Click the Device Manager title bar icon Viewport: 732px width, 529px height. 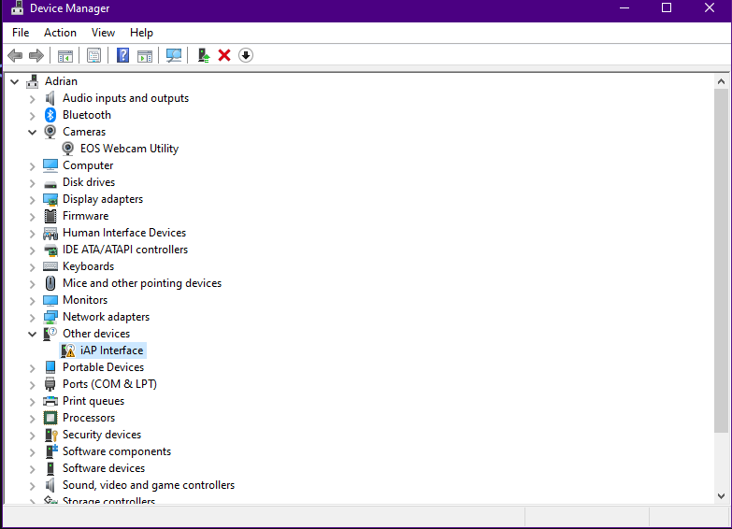(17, 7)
